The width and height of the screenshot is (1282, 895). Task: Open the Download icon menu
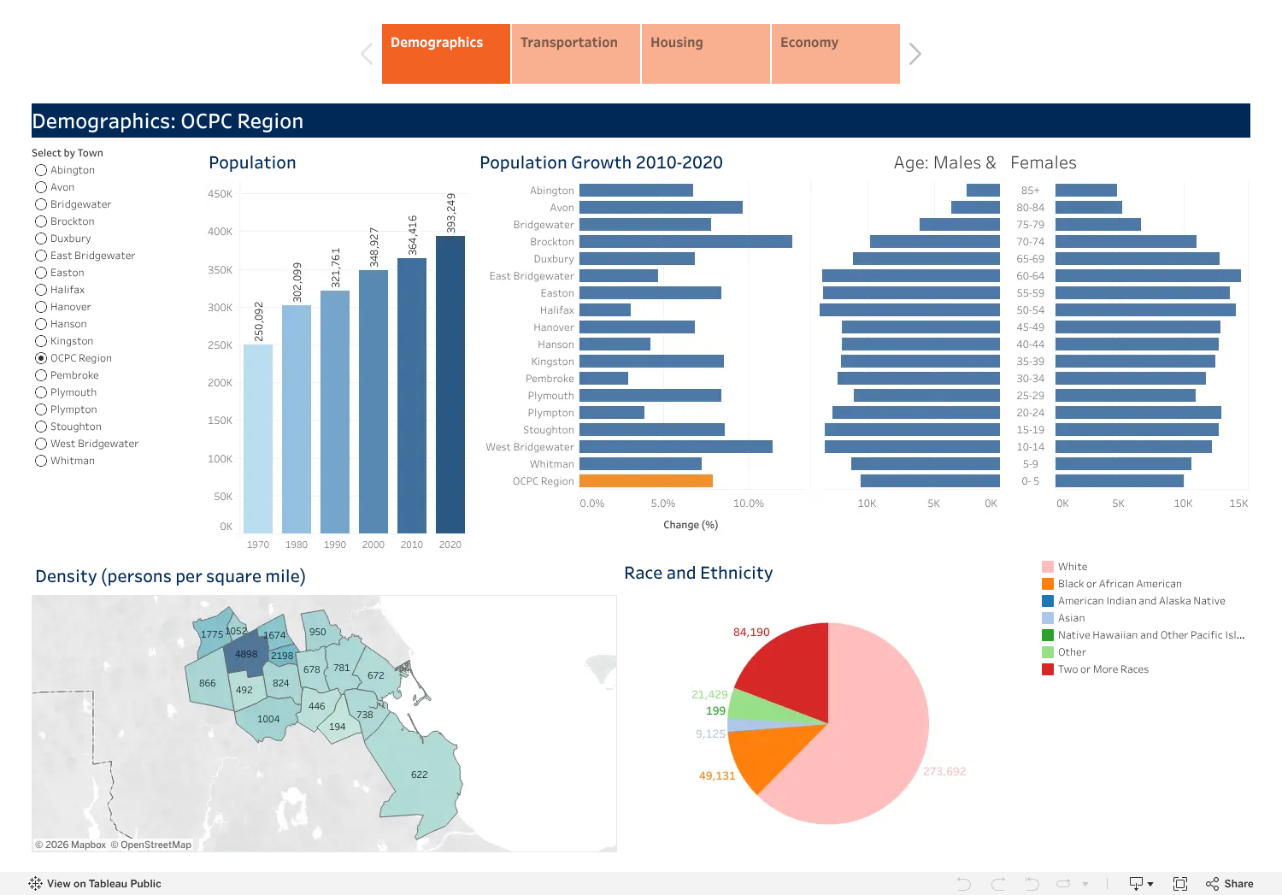[1141, 884]
